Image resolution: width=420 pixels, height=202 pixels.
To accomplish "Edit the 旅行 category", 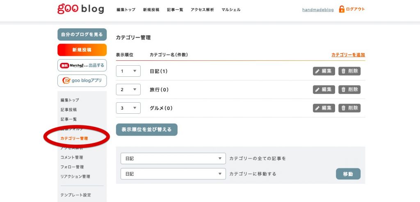I will pyautogui.click(x=324, y=90).
